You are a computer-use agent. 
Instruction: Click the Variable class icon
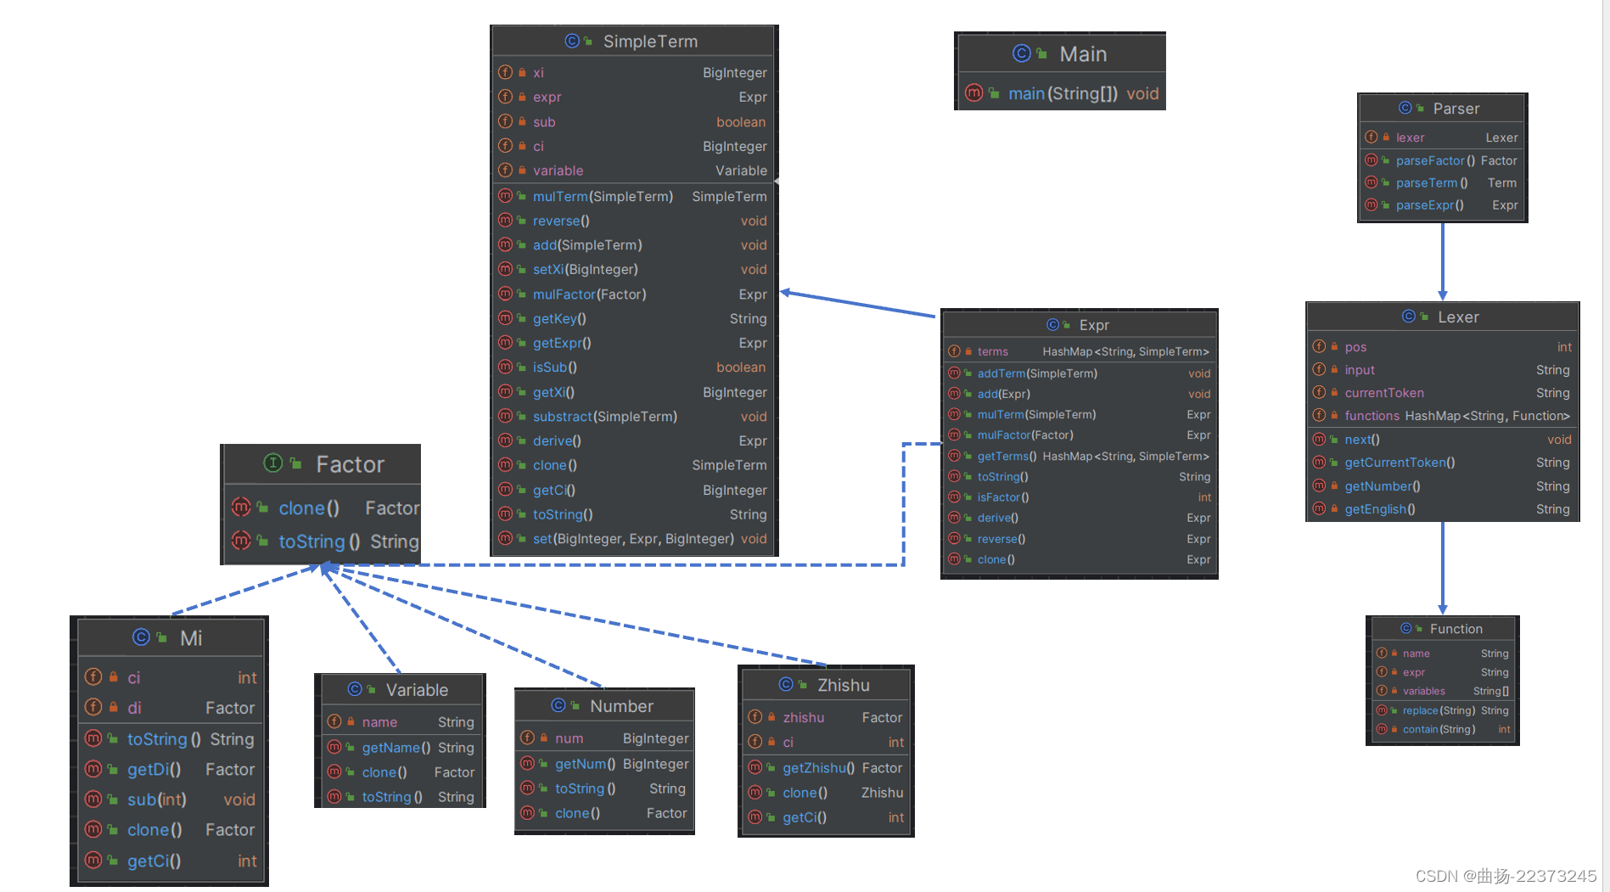(355, 688)
